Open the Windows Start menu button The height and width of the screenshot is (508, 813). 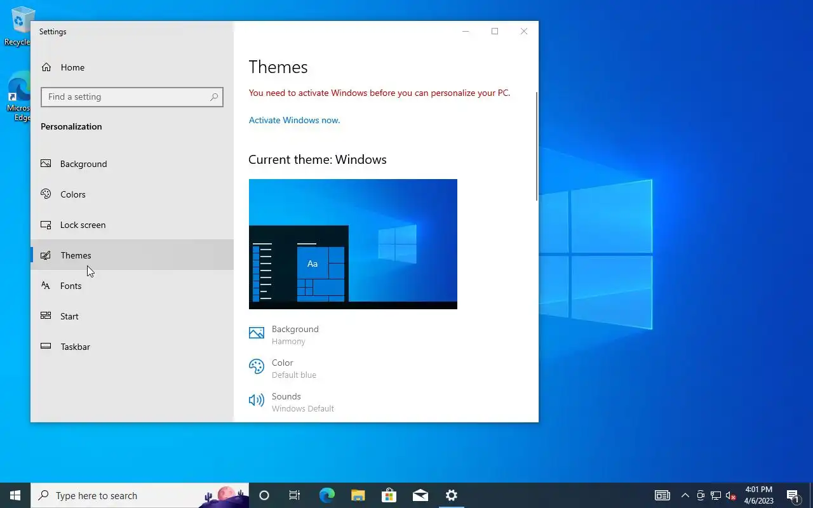point(15,495)
